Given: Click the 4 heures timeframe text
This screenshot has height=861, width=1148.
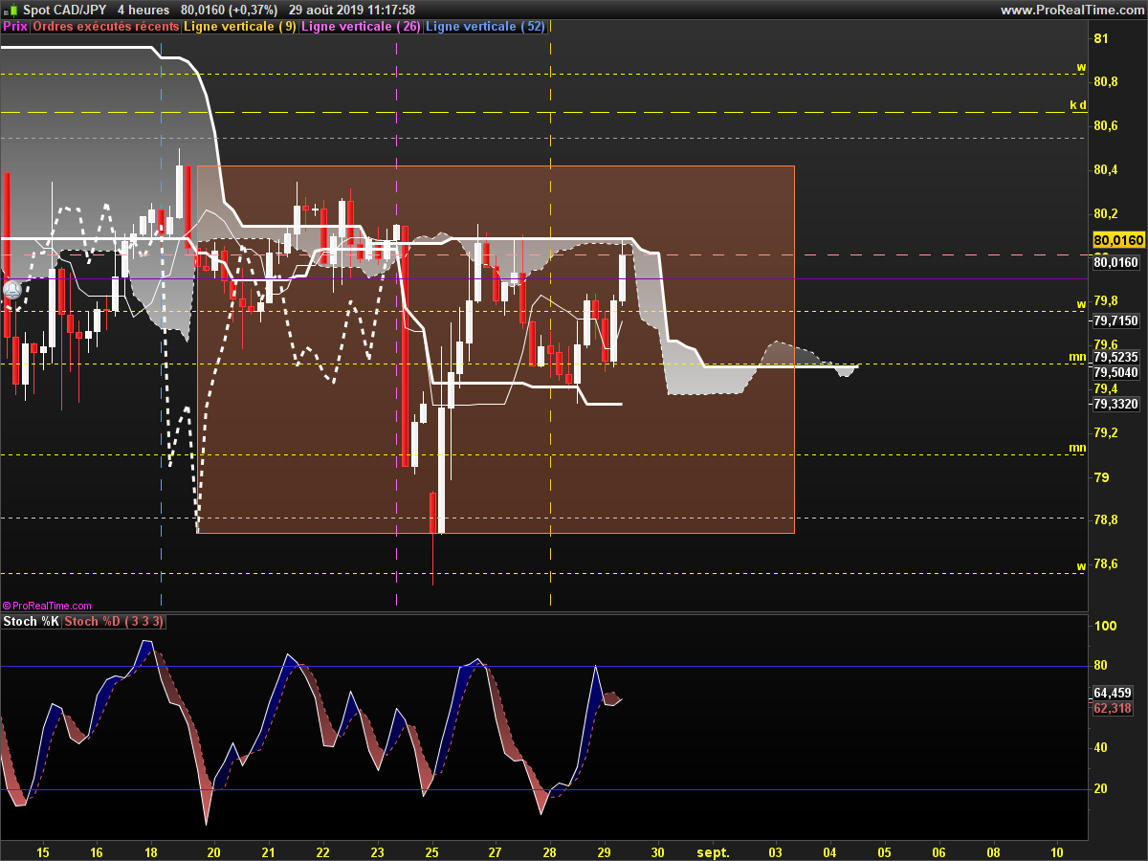Looking at the screenshot, I should [143, 10].
